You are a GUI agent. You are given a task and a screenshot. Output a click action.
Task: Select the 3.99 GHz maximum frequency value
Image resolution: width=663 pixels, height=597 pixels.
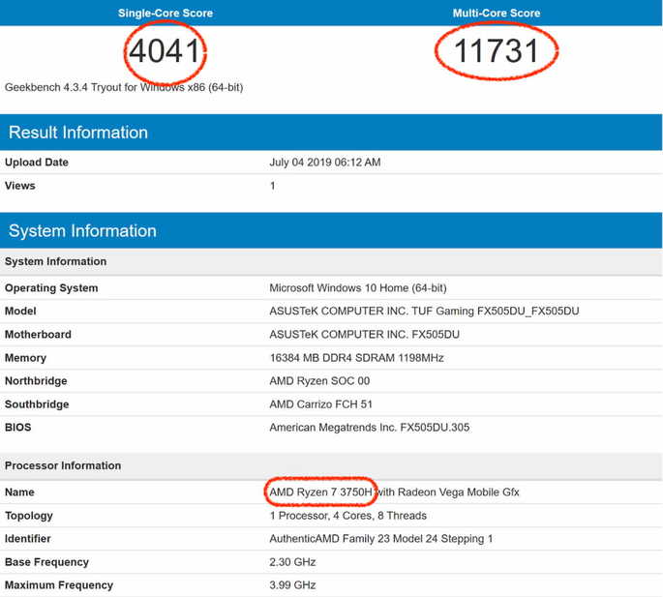292,585
